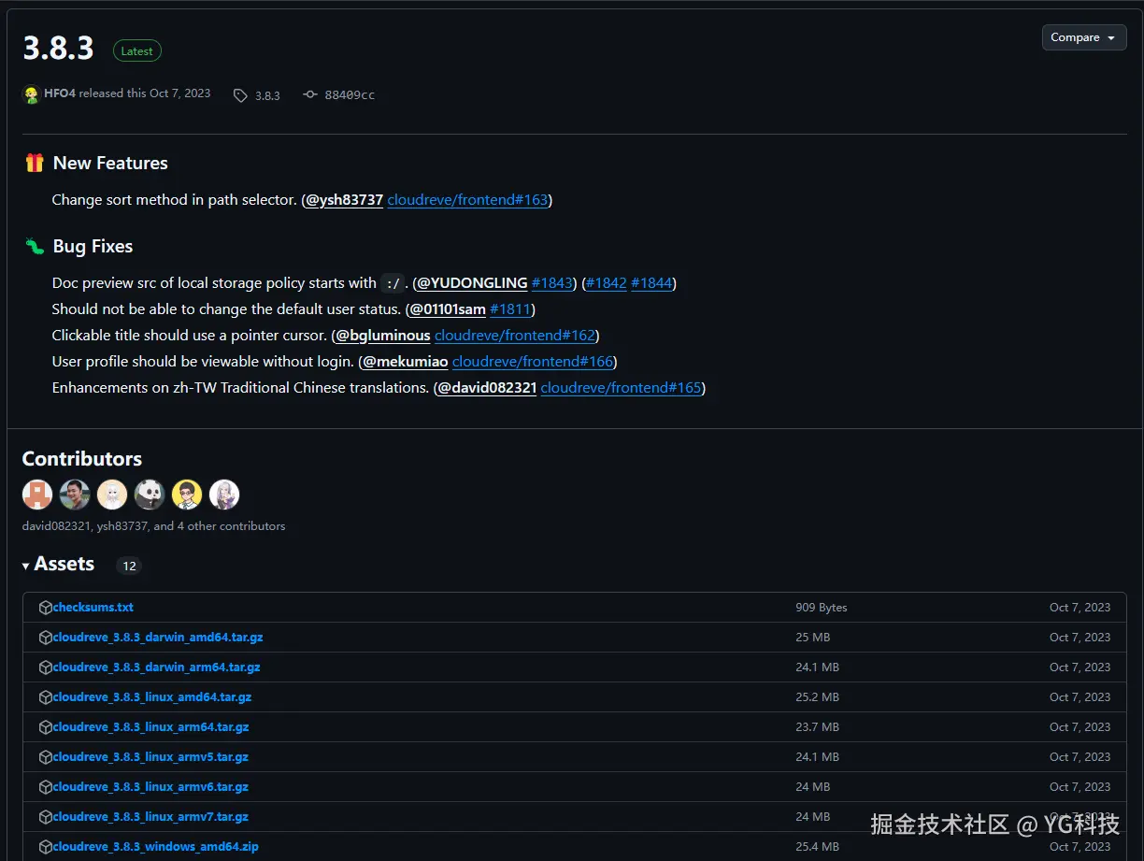
Task: Select the 25.2 MB size text
Action: [x=818, y=697]
